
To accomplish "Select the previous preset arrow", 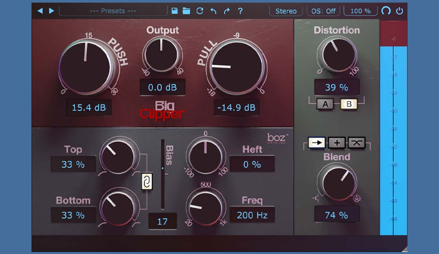I will point(40,10).
